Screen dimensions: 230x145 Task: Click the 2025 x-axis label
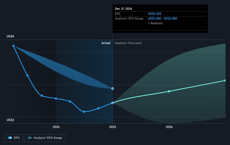point(113,127)
